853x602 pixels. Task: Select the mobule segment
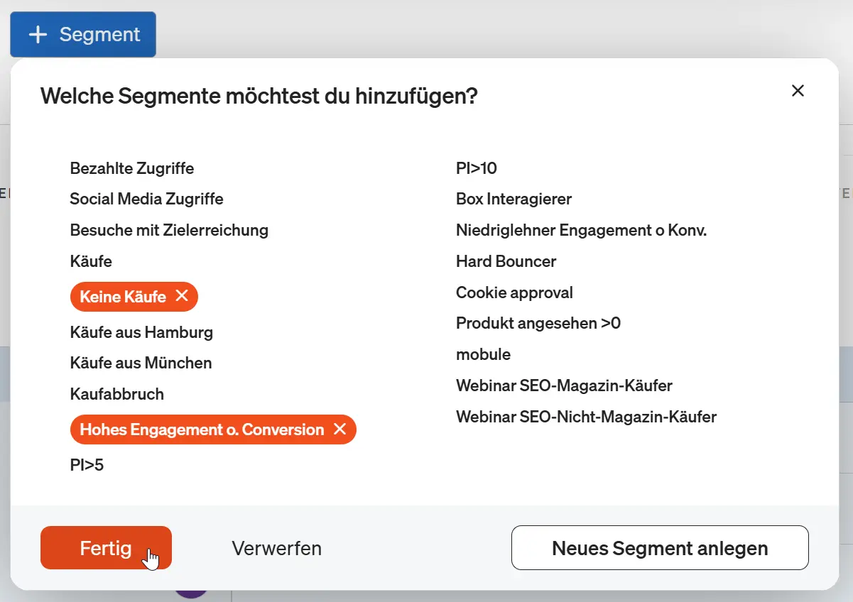pyautogui.click(x=483, y=354)
